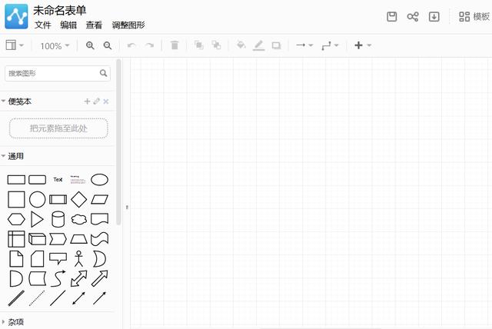Click the download/export icon
The height and width of the screenshot is (329, 492).
[434, 16]
